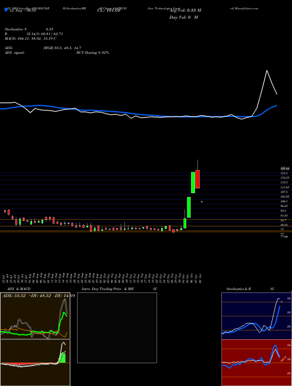Click the 'ADX signal:' label
The height and width of the screenshot is (386, 292).
tap(15, 53)
